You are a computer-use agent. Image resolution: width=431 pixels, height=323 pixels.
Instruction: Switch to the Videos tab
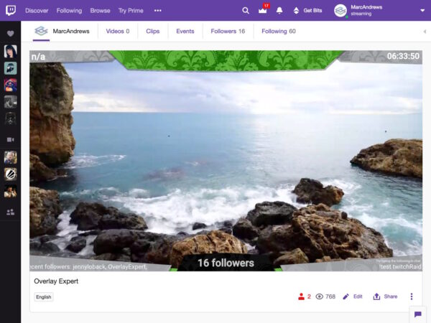tap(117, 32)
